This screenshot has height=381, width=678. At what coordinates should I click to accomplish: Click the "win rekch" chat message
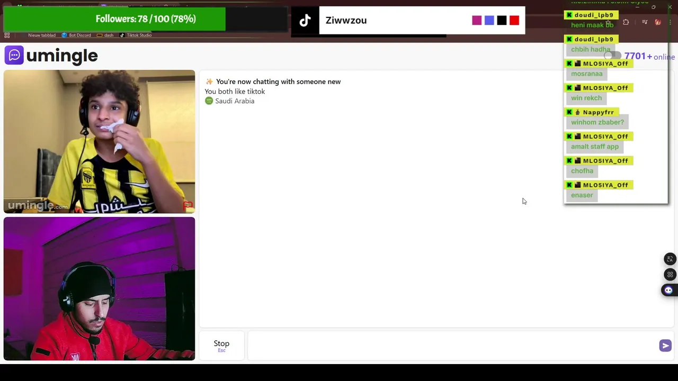tap(586, 98)
